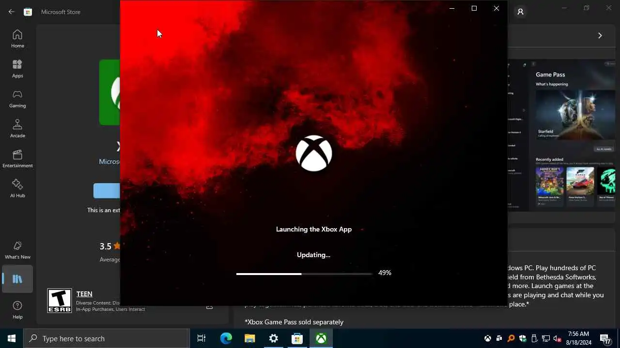
Task: Click the 3.5 star rating value
Action: [106, 246]
